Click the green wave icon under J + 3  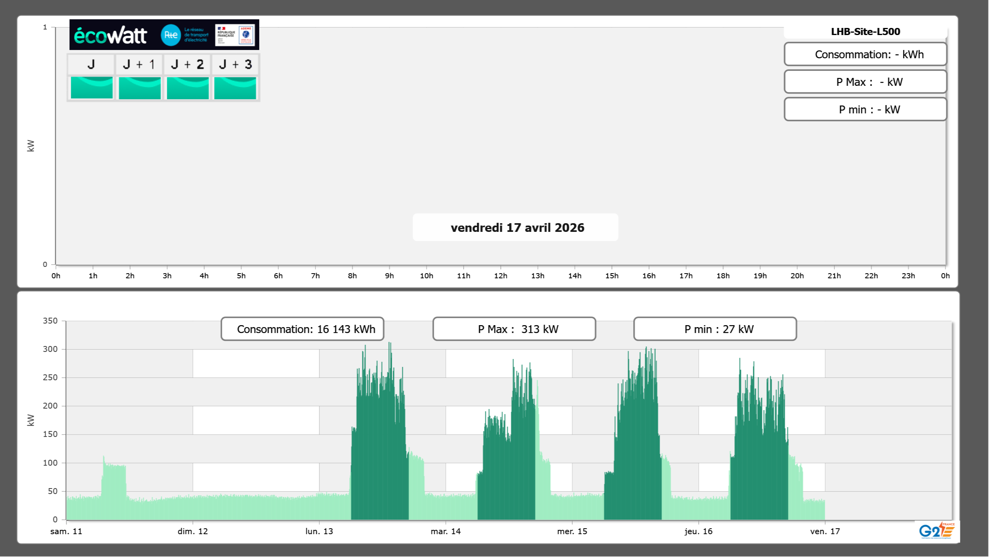pyautogui.click(x=235, y=88)
